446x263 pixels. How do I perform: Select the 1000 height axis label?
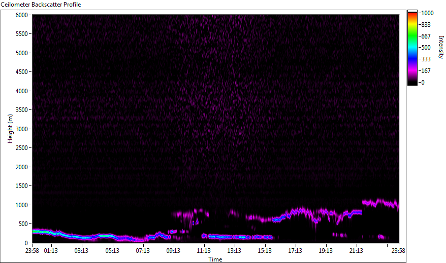tap(22, 205)
